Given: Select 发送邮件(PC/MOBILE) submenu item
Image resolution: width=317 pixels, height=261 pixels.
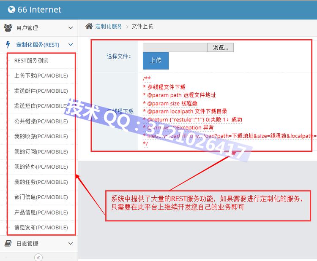Looking at the screenshot, I should pyautogui.click(x=41, y=91).
